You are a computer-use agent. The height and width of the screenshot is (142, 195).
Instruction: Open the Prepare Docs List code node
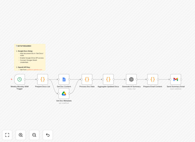tap(43, 79)
